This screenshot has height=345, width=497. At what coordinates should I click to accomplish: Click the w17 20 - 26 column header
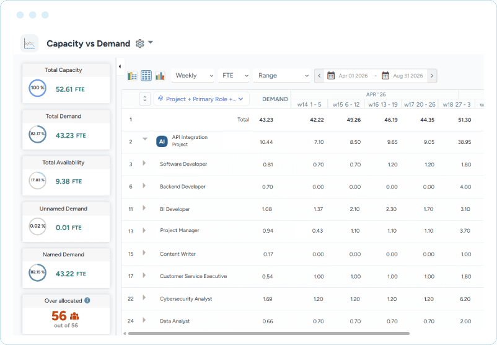click(420, 104)
